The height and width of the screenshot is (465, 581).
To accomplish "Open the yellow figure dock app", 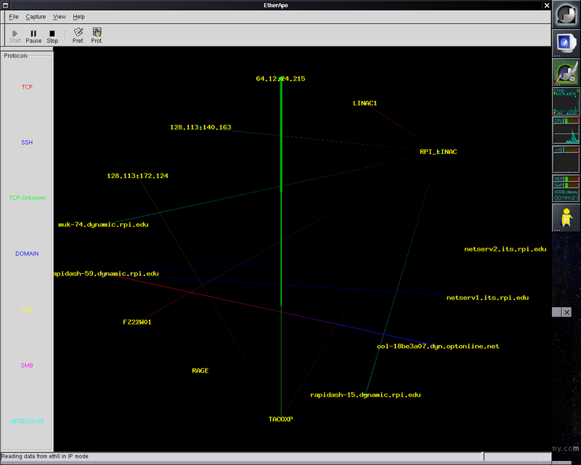I will tap(566, 218).
